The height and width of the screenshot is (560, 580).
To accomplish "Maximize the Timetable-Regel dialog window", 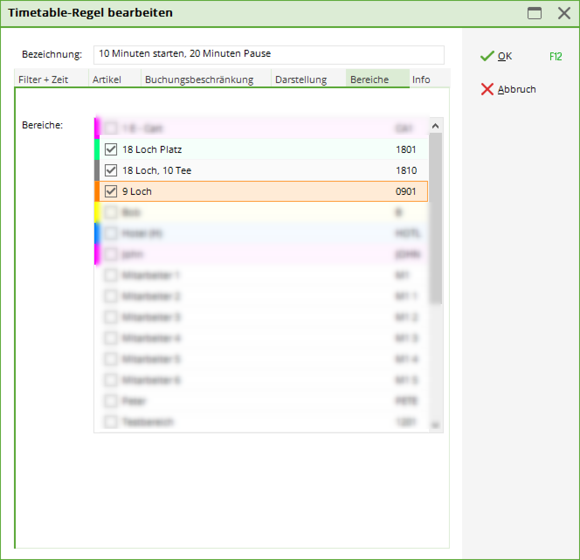I will [x=535, y=13].
